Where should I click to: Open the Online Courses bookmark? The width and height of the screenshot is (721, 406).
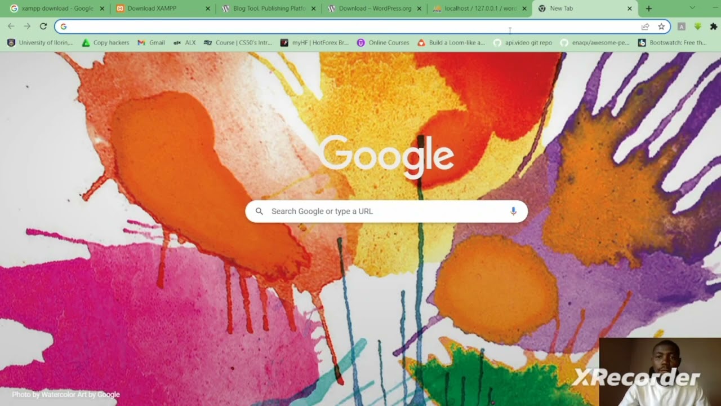point(383,43)
